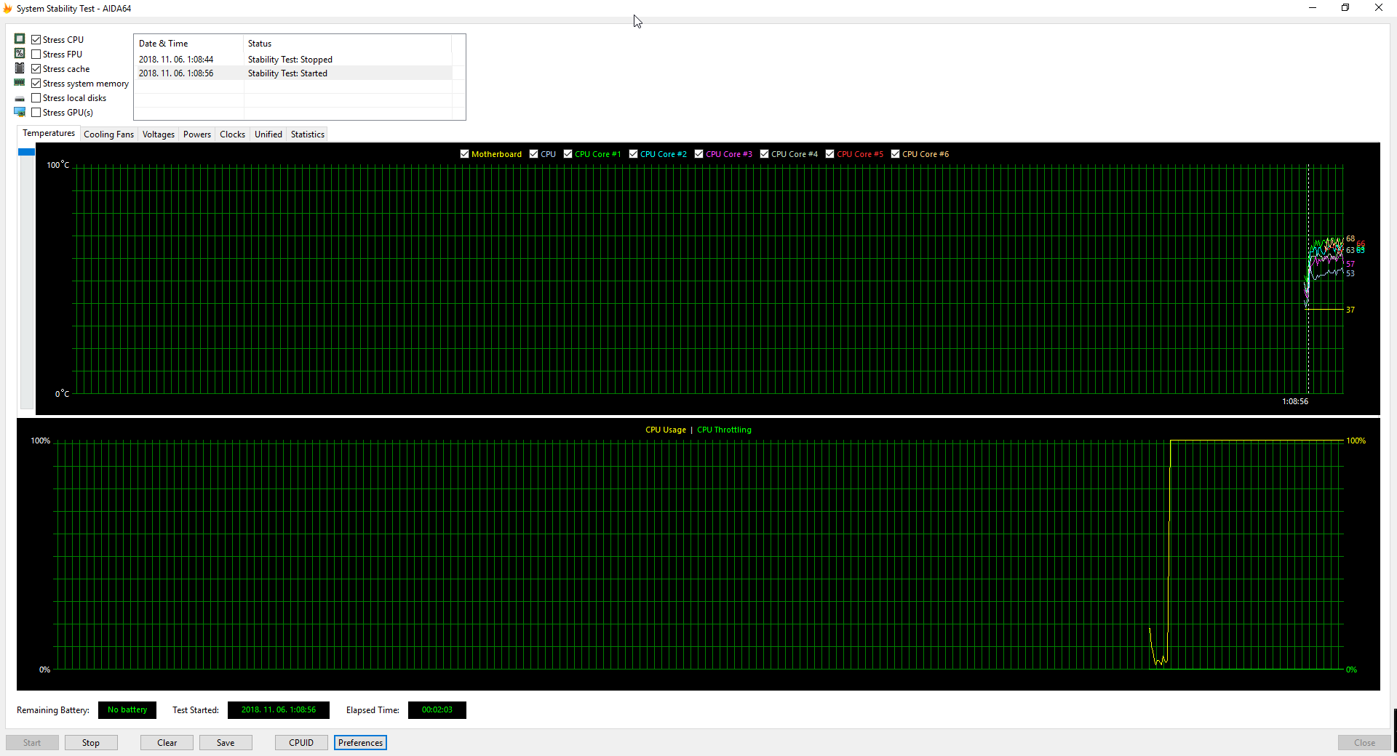Hide CPU Core #1 temperature line
This screenshot has width=1397, height=756.
[568, 154]
